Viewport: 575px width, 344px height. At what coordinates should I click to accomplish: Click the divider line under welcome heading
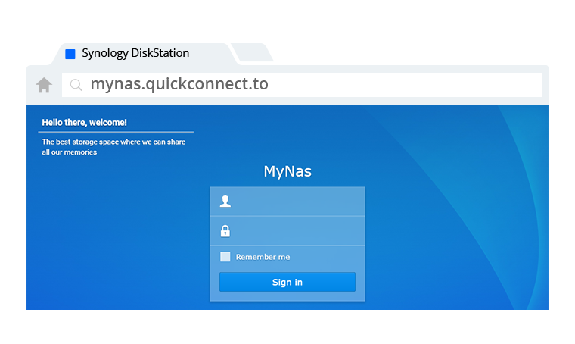[116, 132]
